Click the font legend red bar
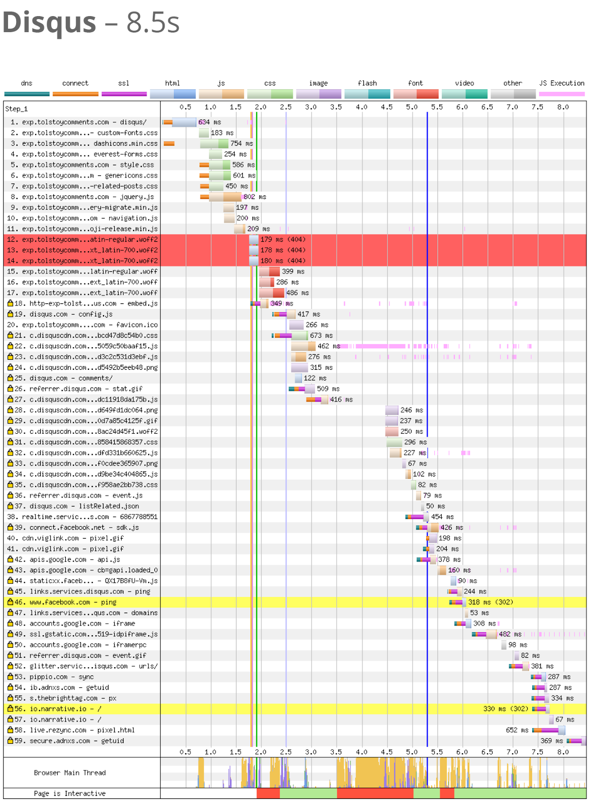The image size is (590, 804). [x=416, y=94]
